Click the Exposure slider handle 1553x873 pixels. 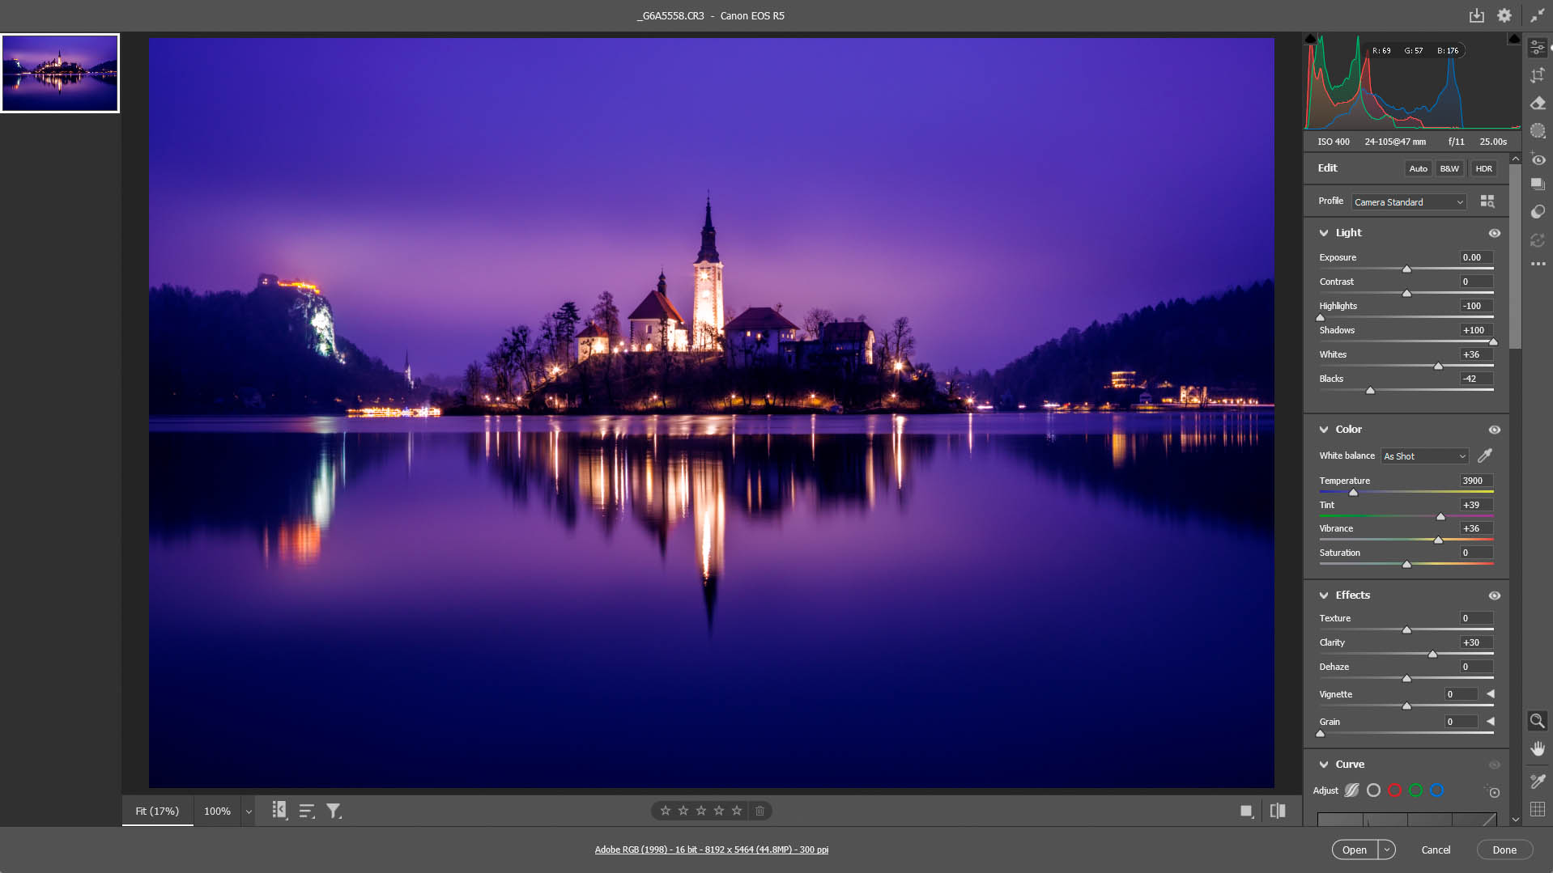1406,269
